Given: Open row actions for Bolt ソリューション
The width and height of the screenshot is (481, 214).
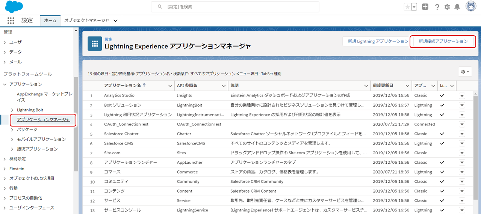Looking at the screenshot, I should click(462, 105).
